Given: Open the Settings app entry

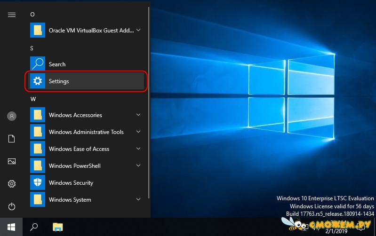Looking at the screenshot, I should click(x=86, y=81).
